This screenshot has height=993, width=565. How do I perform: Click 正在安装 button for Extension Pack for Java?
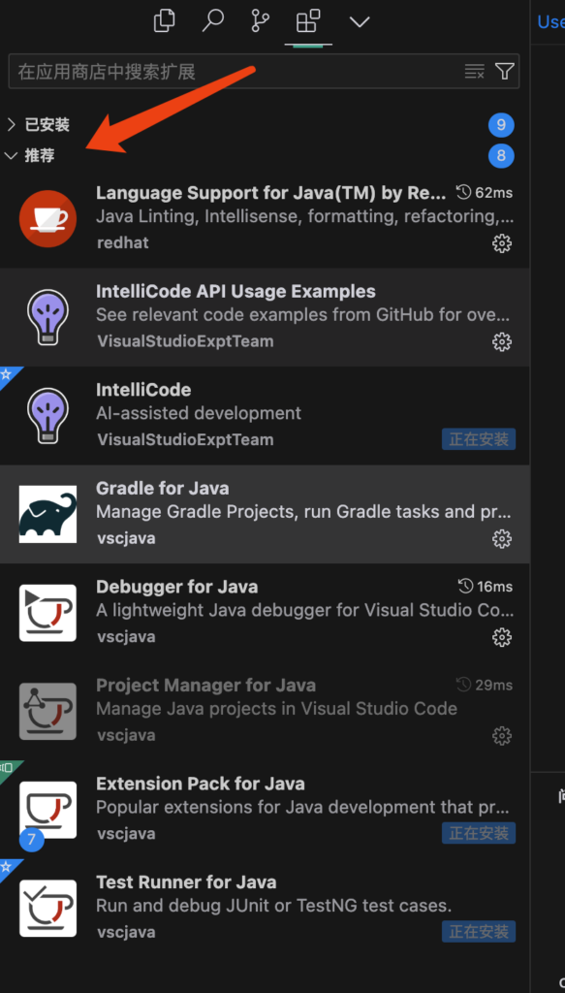pos(479,833)
